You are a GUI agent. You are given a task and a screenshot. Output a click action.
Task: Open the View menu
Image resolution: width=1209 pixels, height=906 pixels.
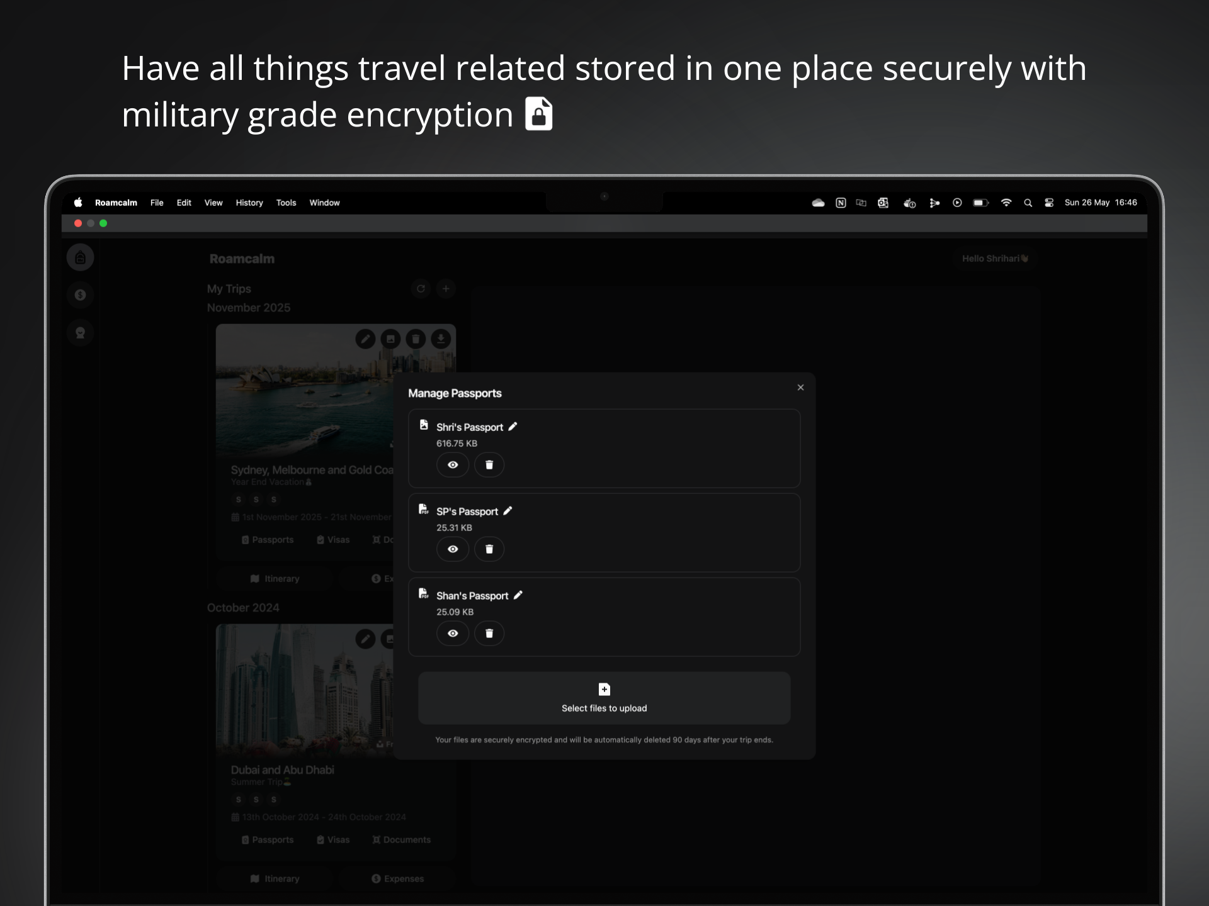click(213, 203)
